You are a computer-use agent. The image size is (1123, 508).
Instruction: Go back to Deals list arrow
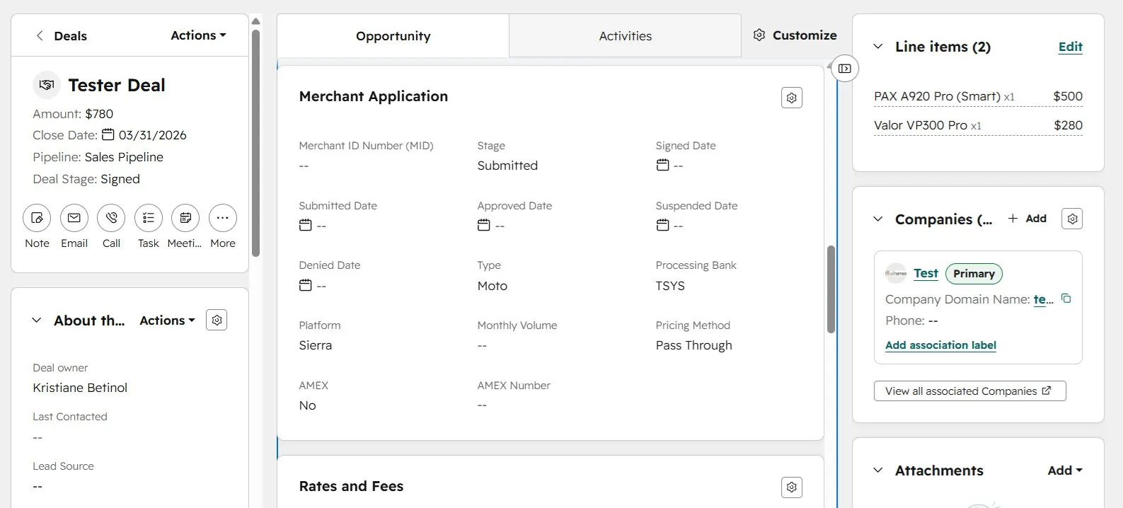tap(40, 35)
